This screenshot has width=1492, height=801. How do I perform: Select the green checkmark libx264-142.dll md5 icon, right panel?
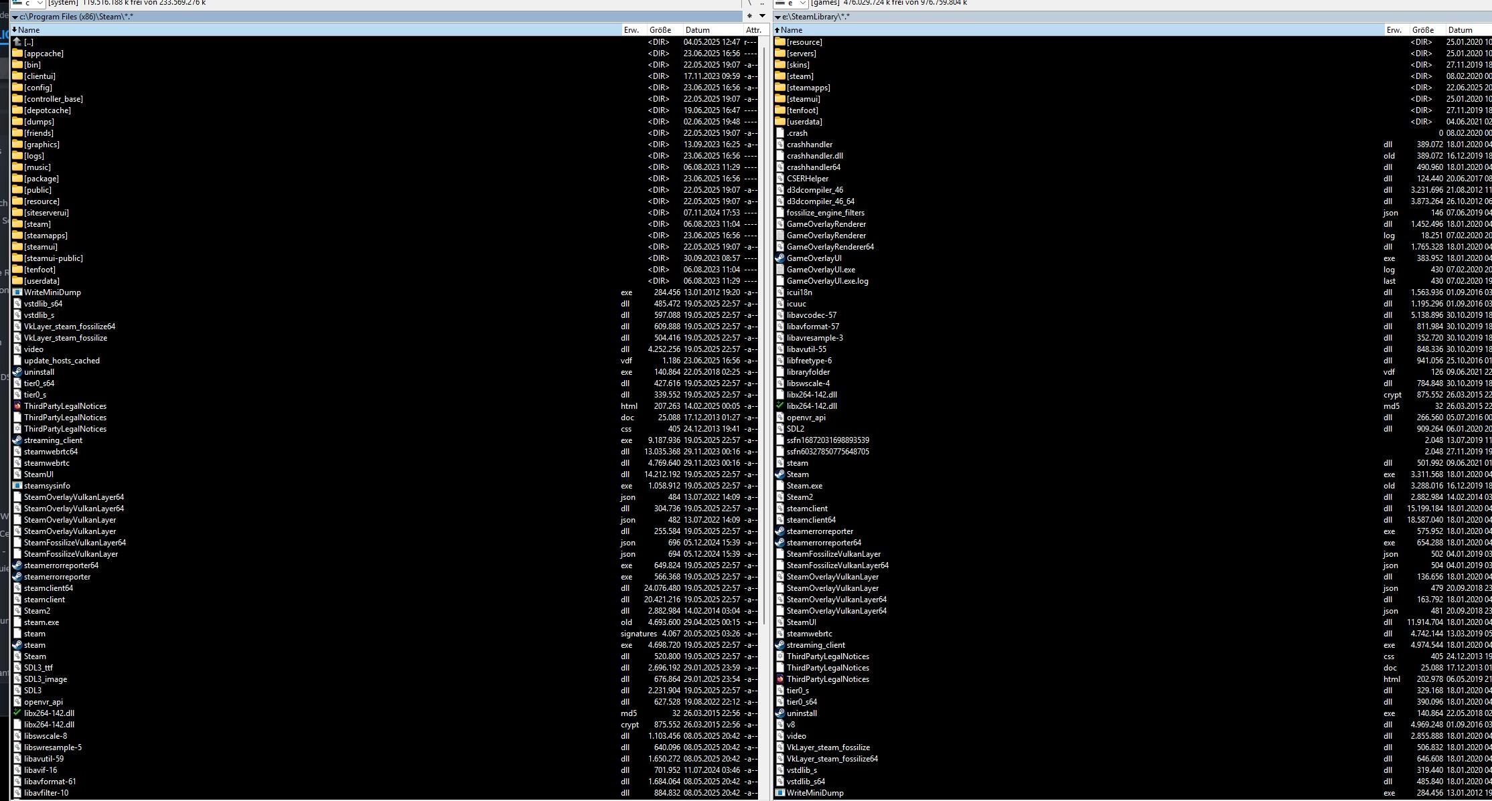pyautogui.click(x=779, y=406)
